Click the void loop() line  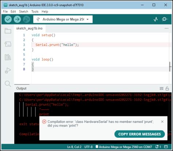coord(42,59)
